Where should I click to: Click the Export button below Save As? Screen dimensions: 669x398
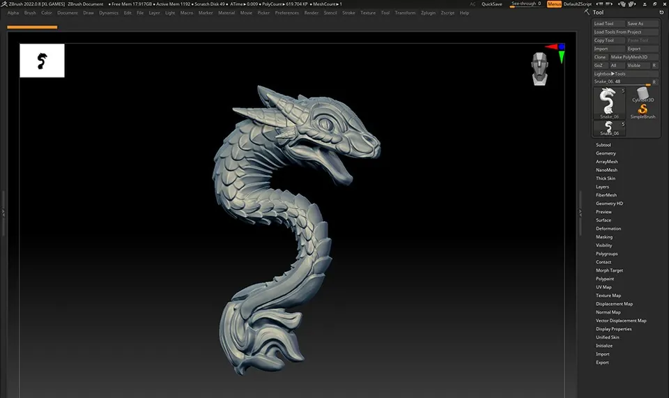click(642, 49)
